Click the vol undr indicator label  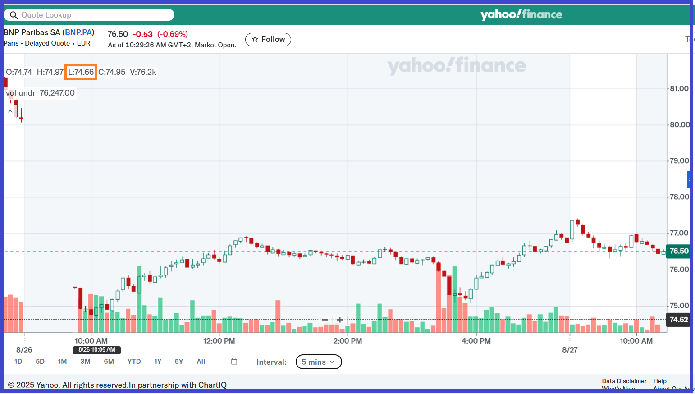click(x=21, y=93)
